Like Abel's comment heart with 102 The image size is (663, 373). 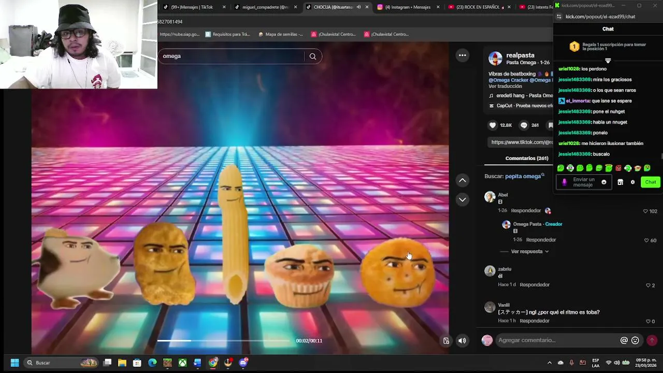645,211
